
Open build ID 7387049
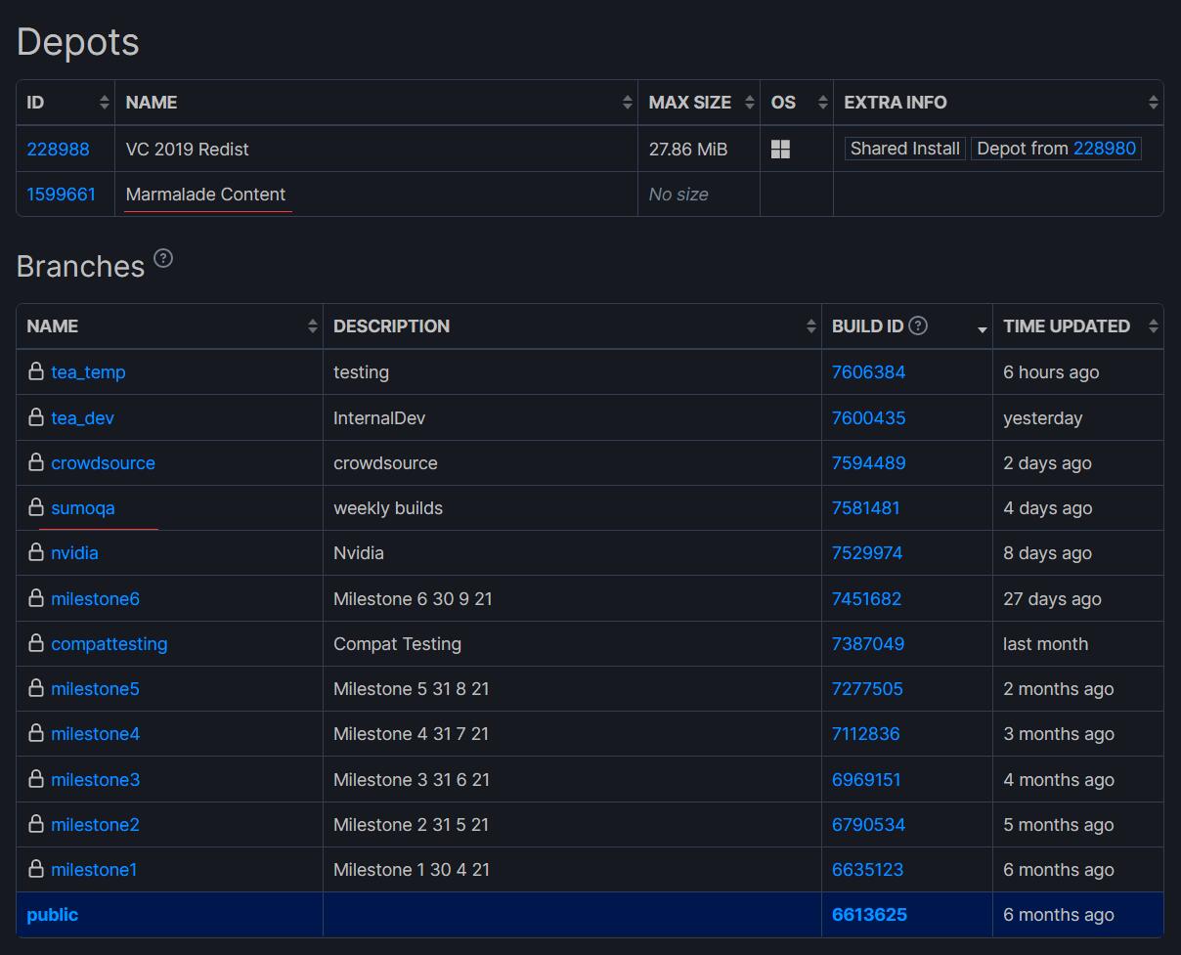867,643
